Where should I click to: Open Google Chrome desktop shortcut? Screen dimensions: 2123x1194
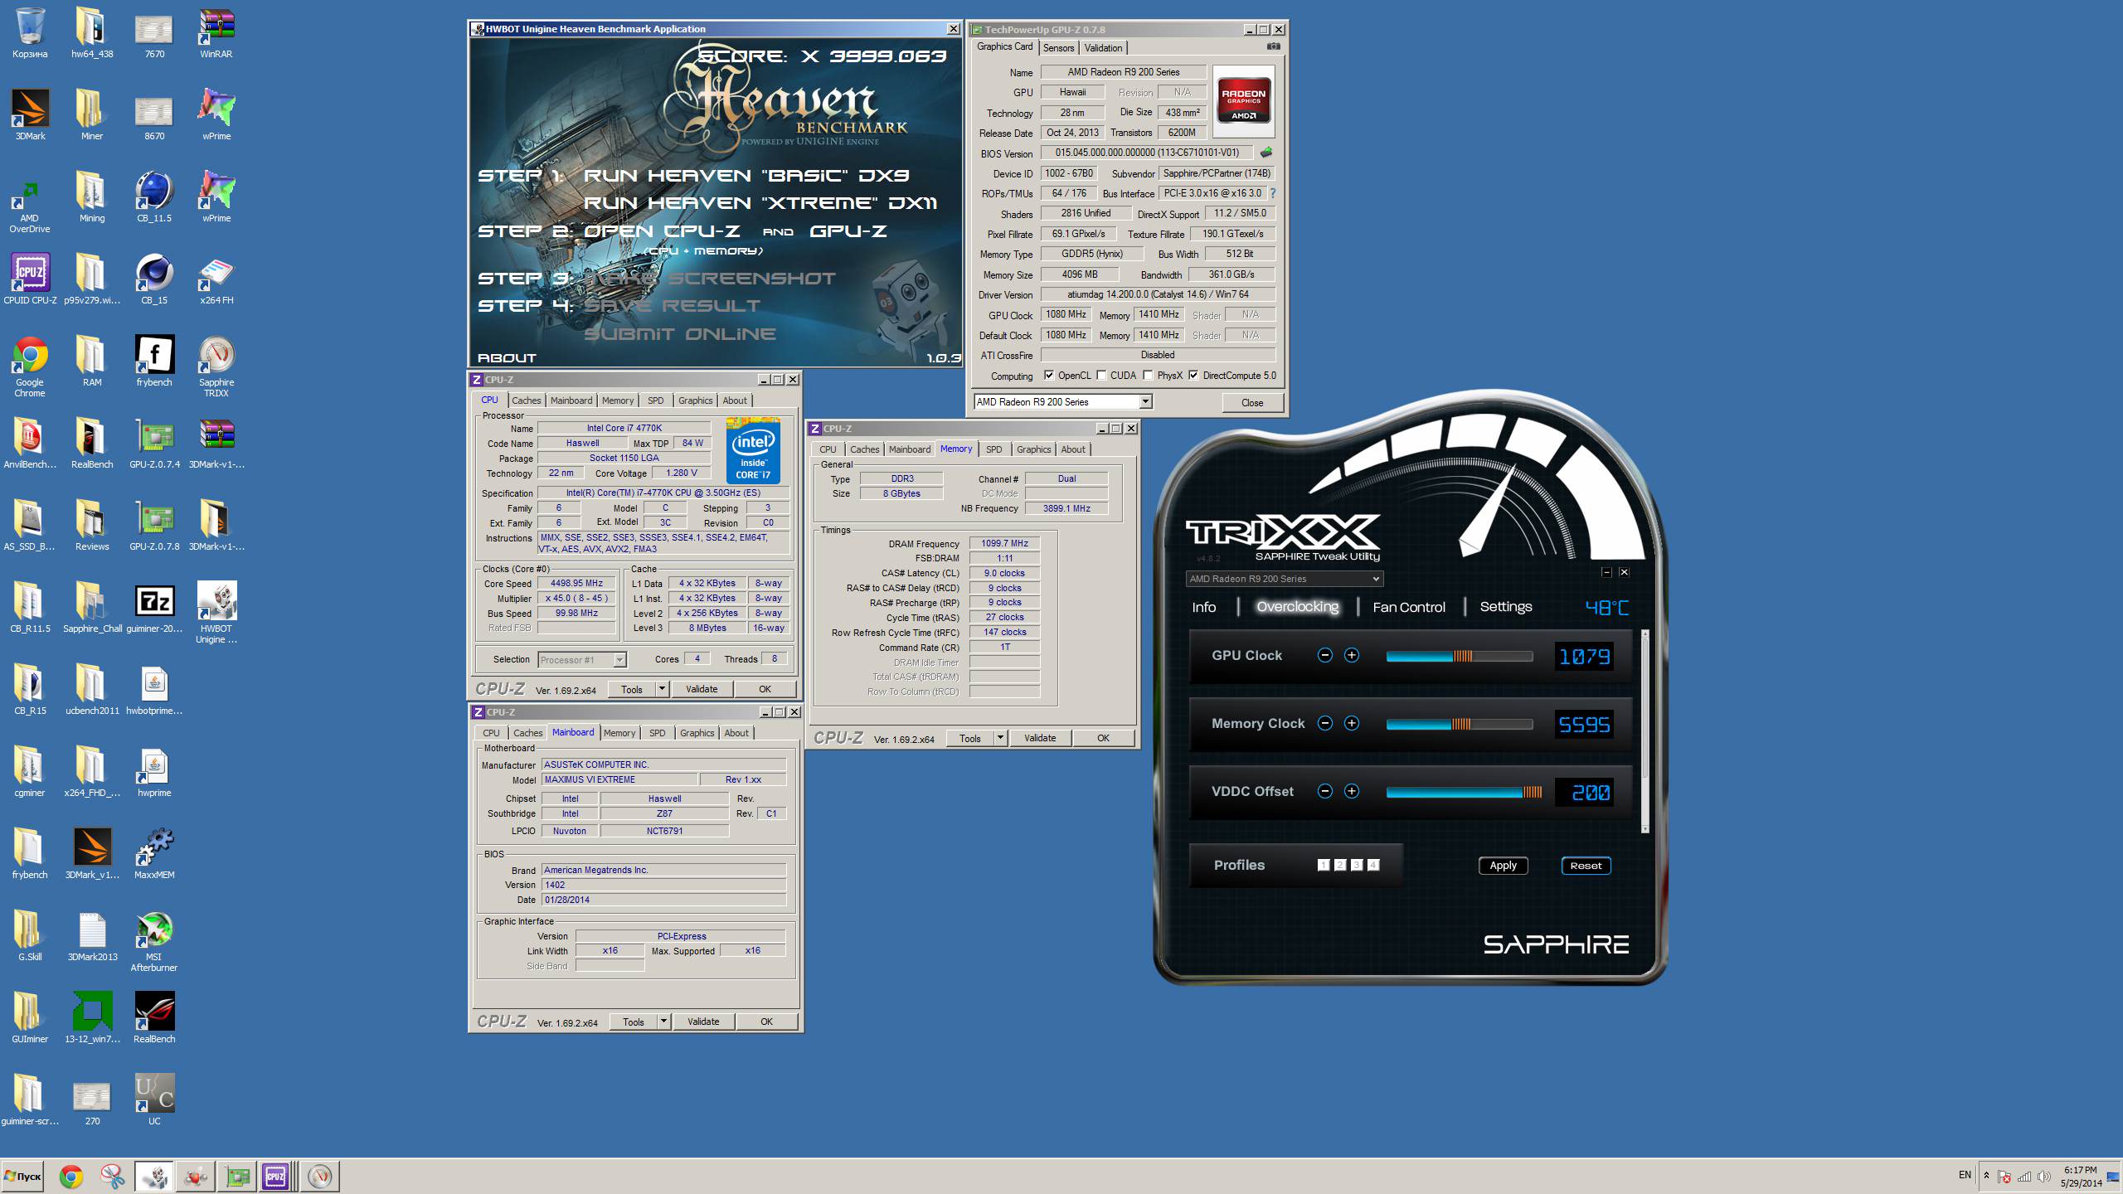point(30,366)
